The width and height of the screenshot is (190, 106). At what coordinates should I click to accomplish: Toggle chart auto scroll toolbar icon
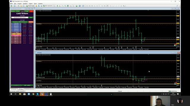[73, 6]
